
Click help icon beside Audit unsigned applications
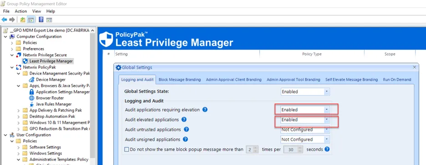click(185, 139)
